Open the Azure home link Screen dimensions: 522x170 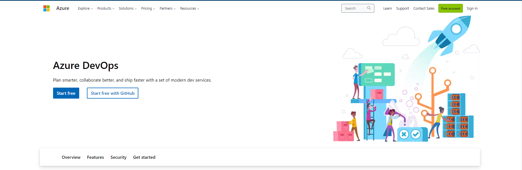[63, 8]
